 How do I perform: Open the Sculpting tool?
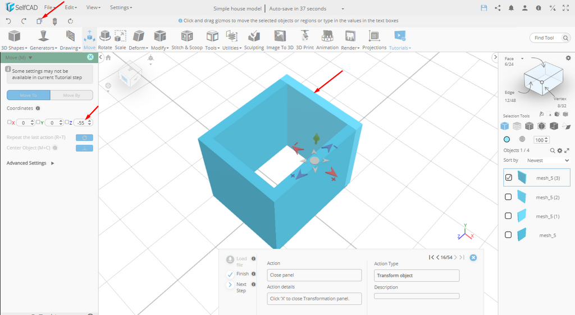[254, 40]
